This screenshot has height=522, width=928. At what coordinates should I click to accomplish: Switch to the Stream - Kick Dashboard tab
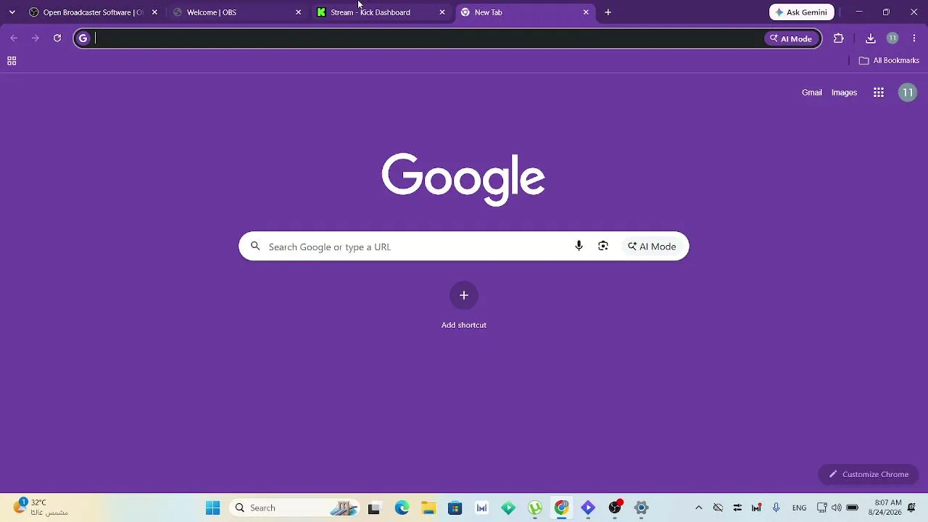click(x=381, y=12)
